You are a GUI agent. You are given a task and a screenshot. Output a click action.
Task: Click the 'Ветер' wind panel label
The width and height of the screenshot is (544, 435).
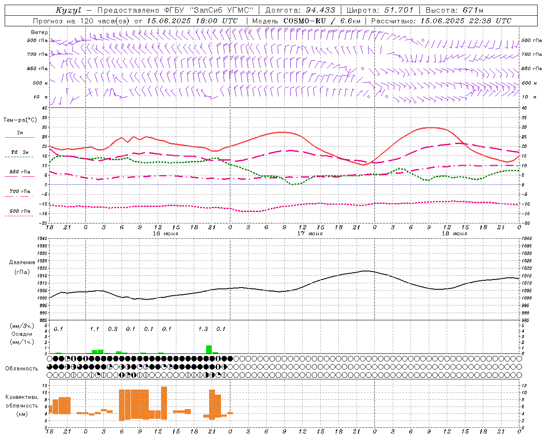tap(40, 32)
